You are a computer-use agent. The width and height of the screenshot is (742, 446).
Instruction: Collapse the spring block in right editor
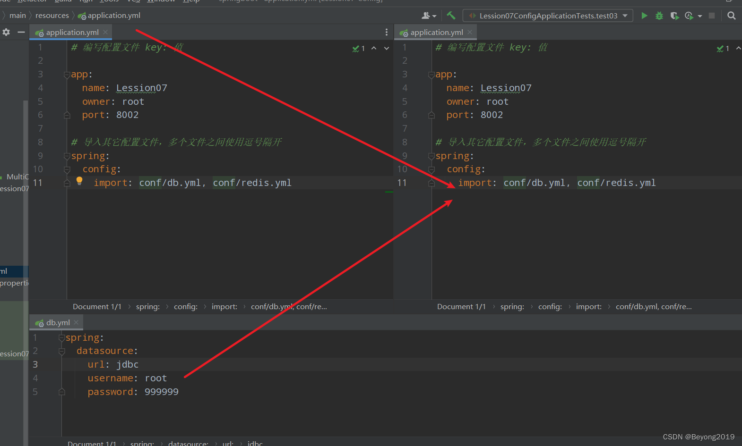(431, 156)
